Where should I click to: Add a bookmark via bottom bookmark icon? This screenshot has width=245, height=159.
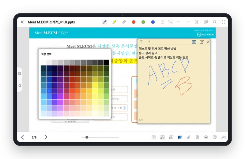[197, 137]
